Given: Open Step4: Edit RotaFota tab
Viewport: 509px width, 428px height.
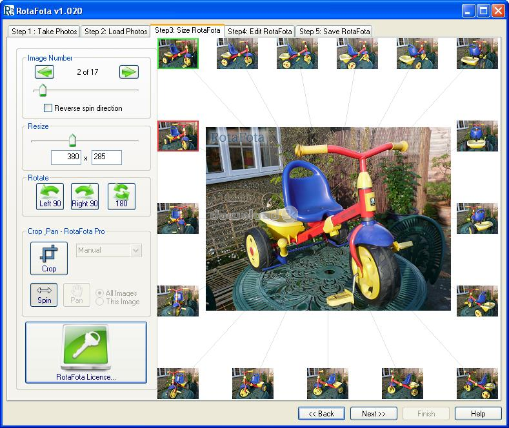Looking at the screenshot, I should click(x=260, y=32).
